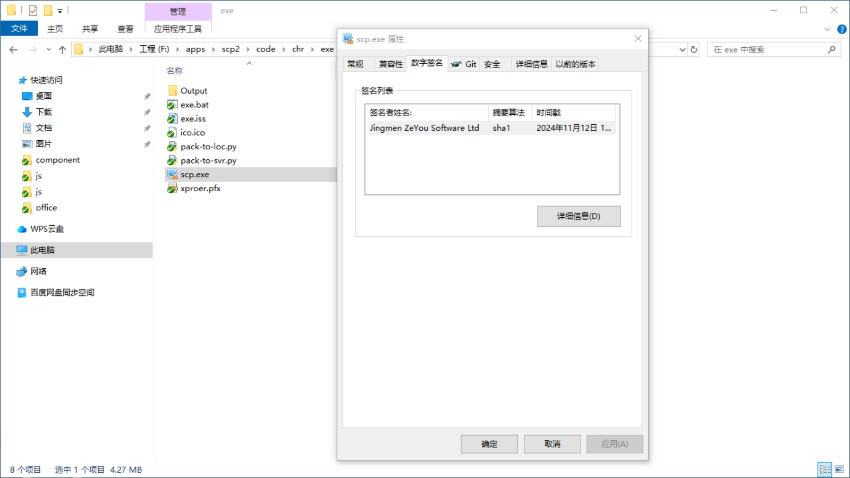Click the back navigation arrow
This screenshot has height=478, width=850.
click(x=13, y=49)
